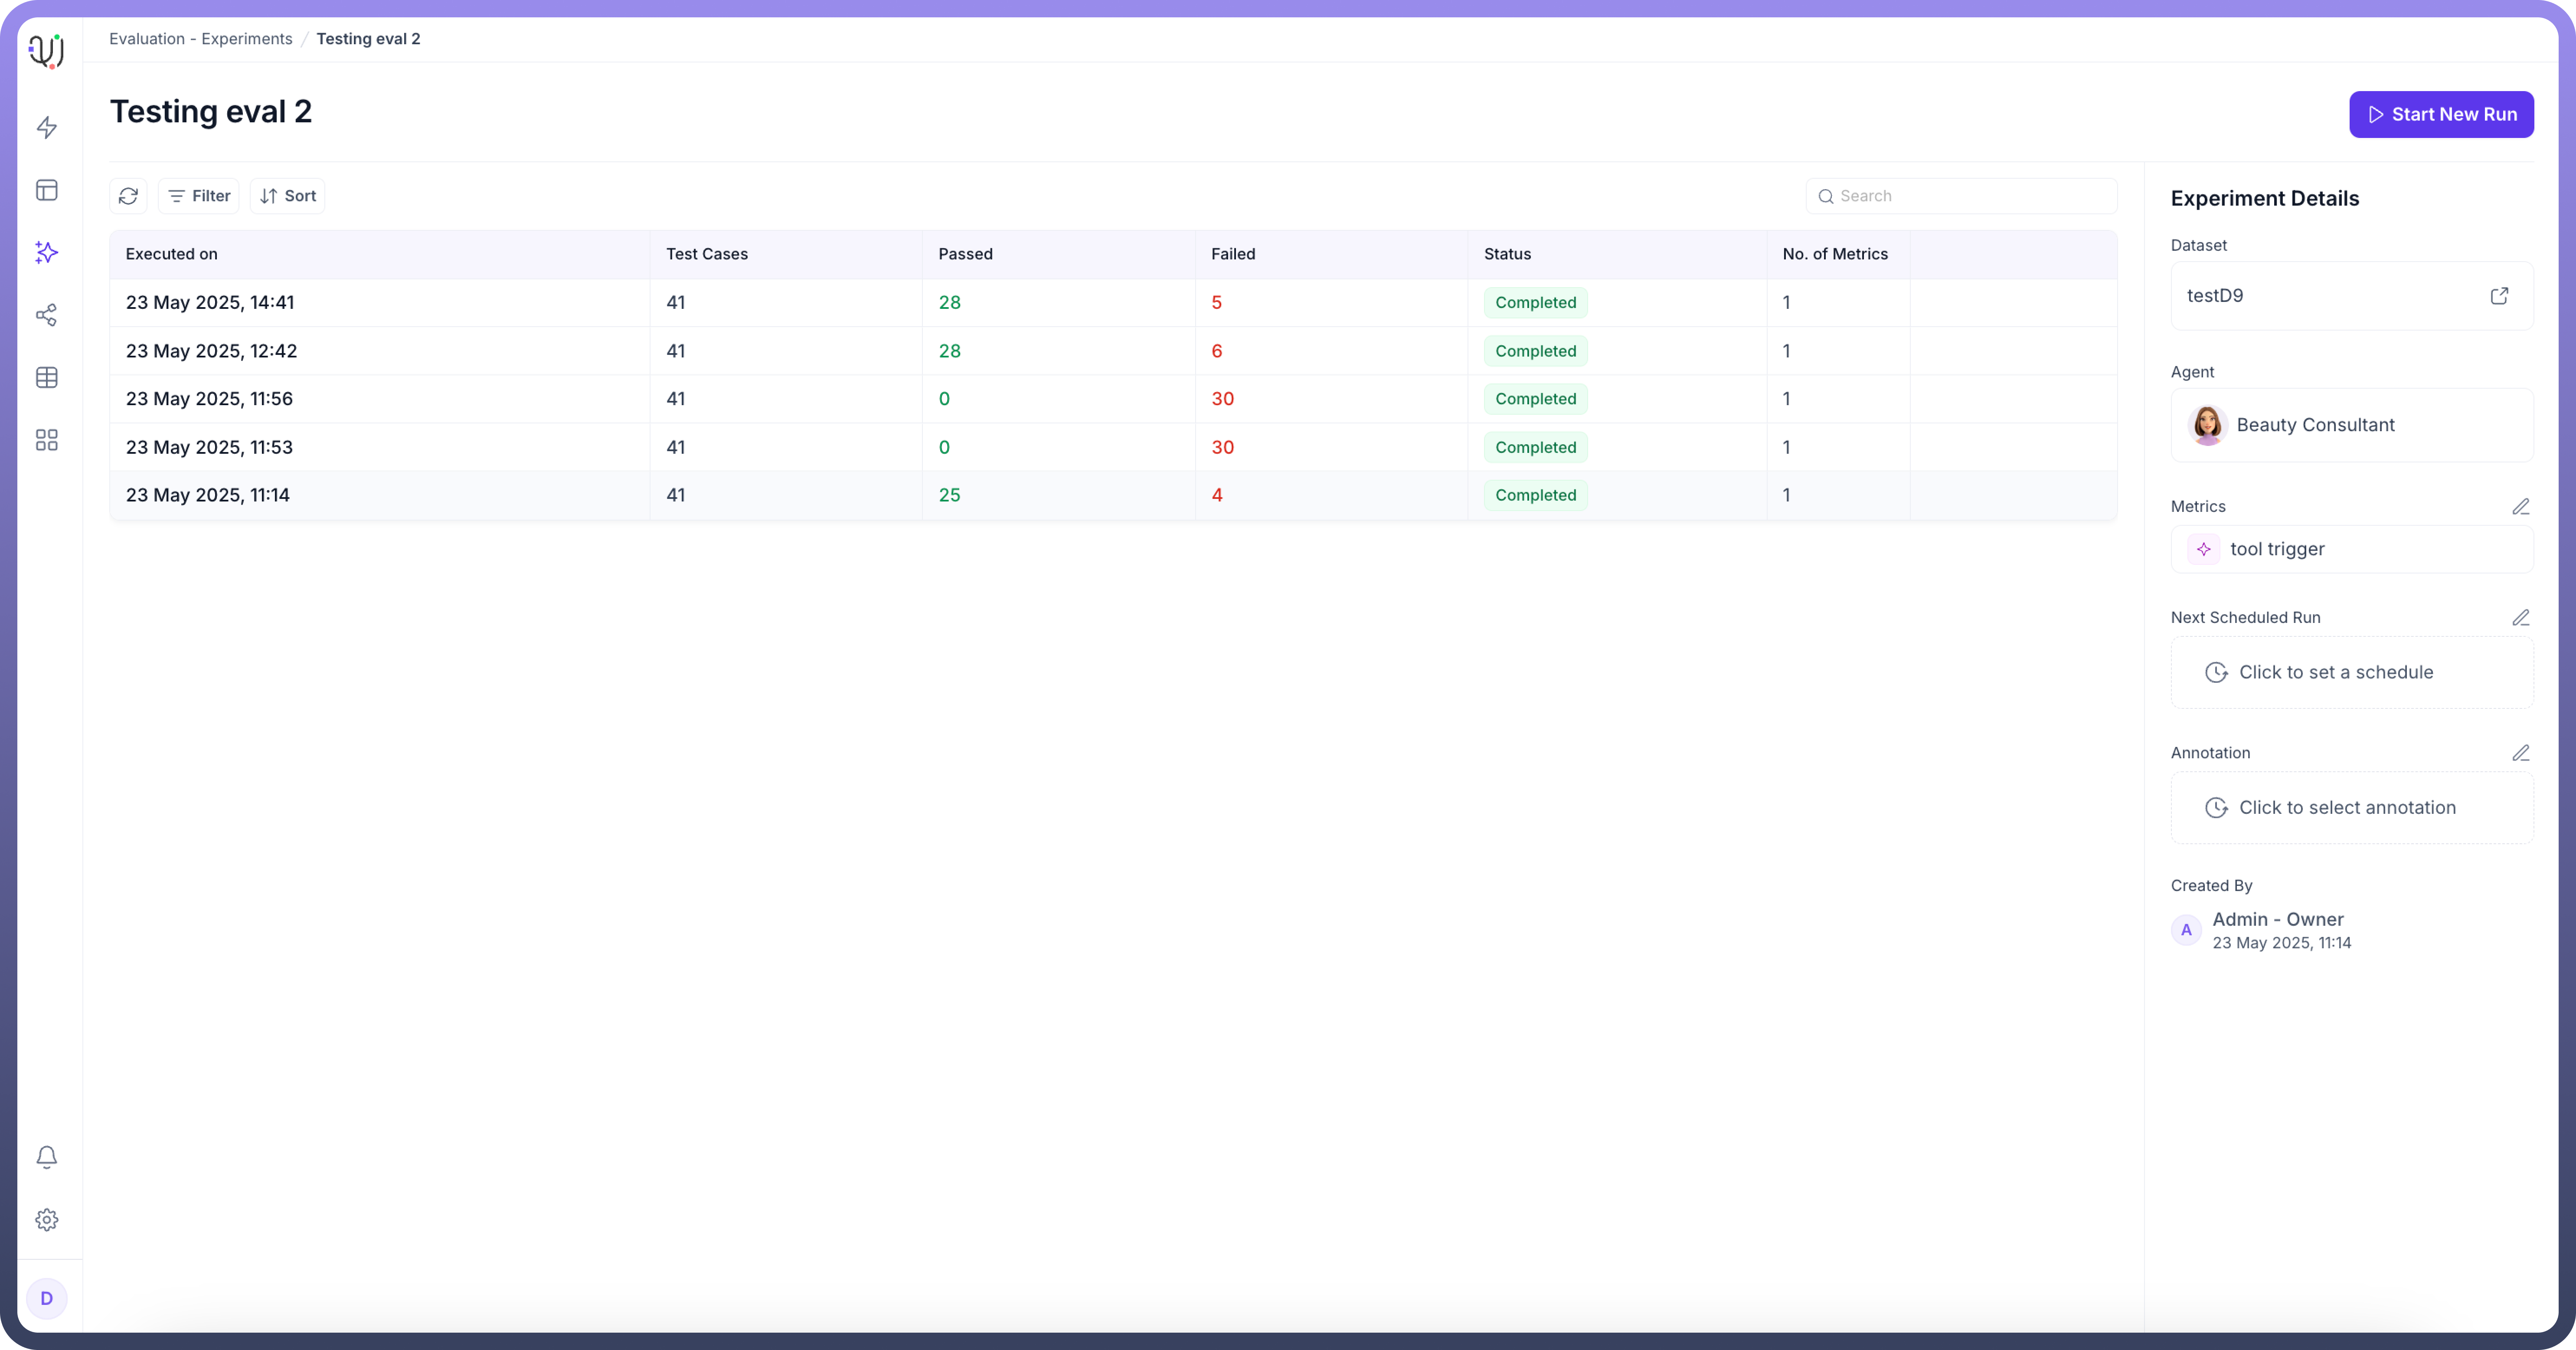Open the notifications bell icon
Viewport: 2576px width, 1350px height.
click(x=47, y=1157)
